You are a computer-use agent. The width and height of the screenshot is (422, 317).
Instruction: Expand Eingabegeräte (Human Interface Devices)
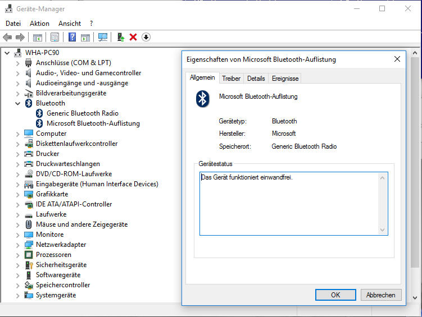tap(18, 184)
